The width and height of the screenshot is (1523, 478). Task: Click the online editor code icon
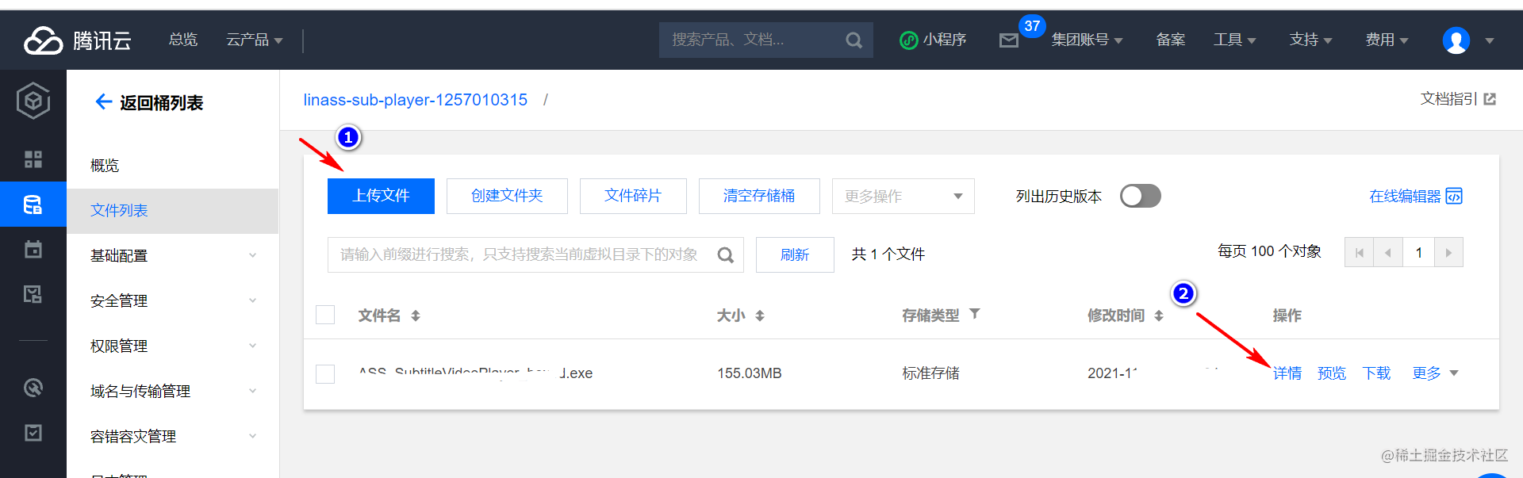pyautogui.click(x=1454, y=196)
